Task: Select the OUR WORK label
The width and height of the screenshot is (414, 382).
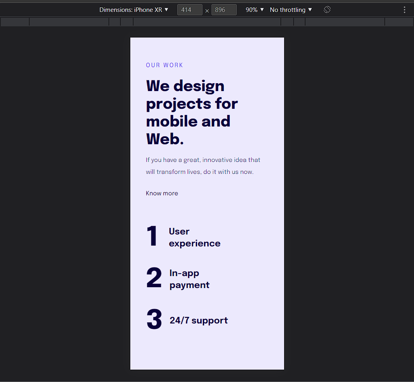Action: click(x=165, y=65)
